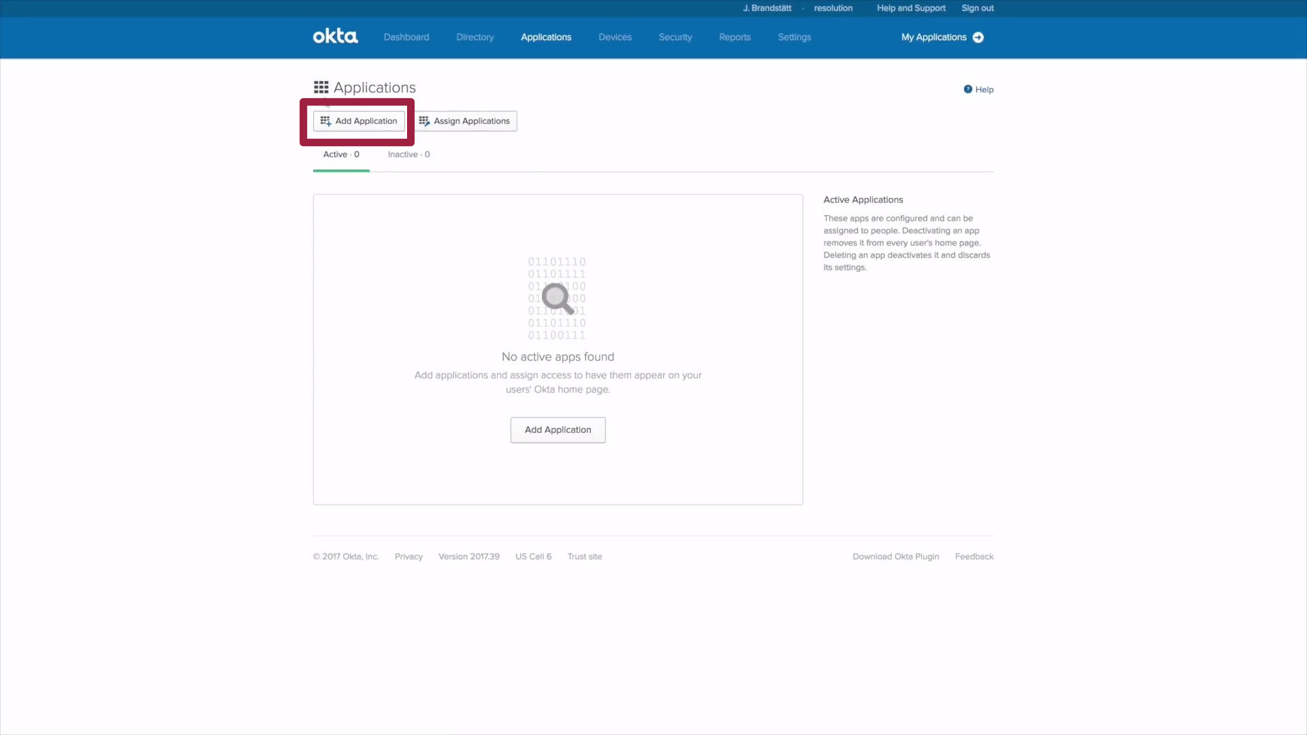Open the Security menu

pos(675,37)
